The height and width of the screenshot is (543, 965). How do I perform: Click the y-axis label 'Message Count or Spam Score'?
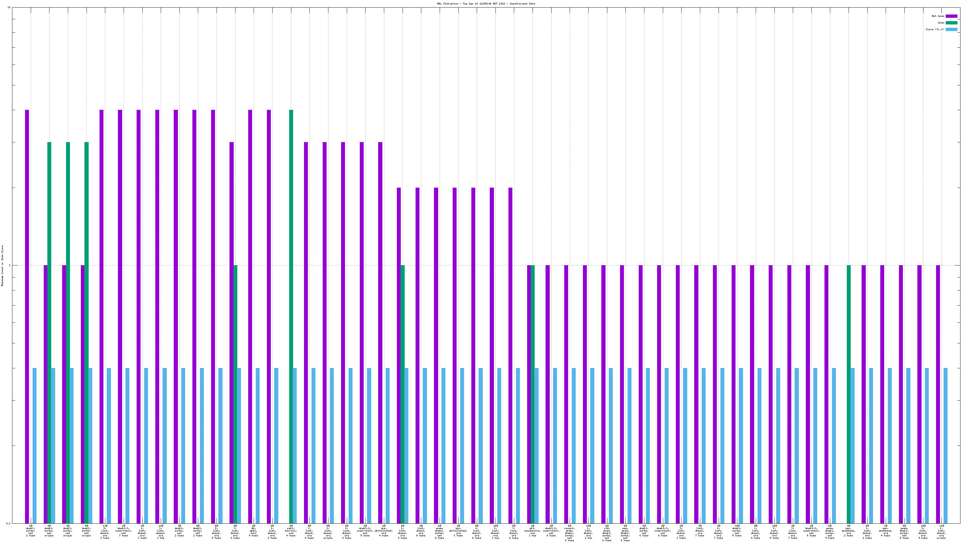[x=2, y=266]
